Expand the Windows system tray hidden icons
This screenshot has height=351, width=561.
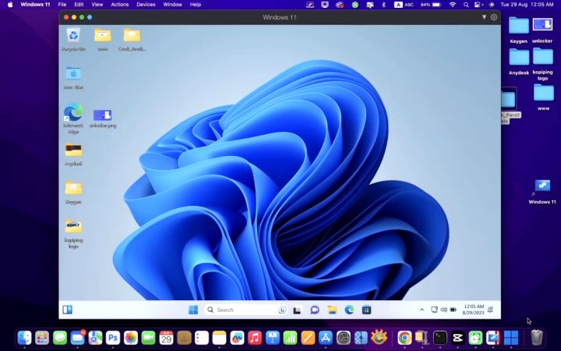pyautogui.click(x=422, y=310)
